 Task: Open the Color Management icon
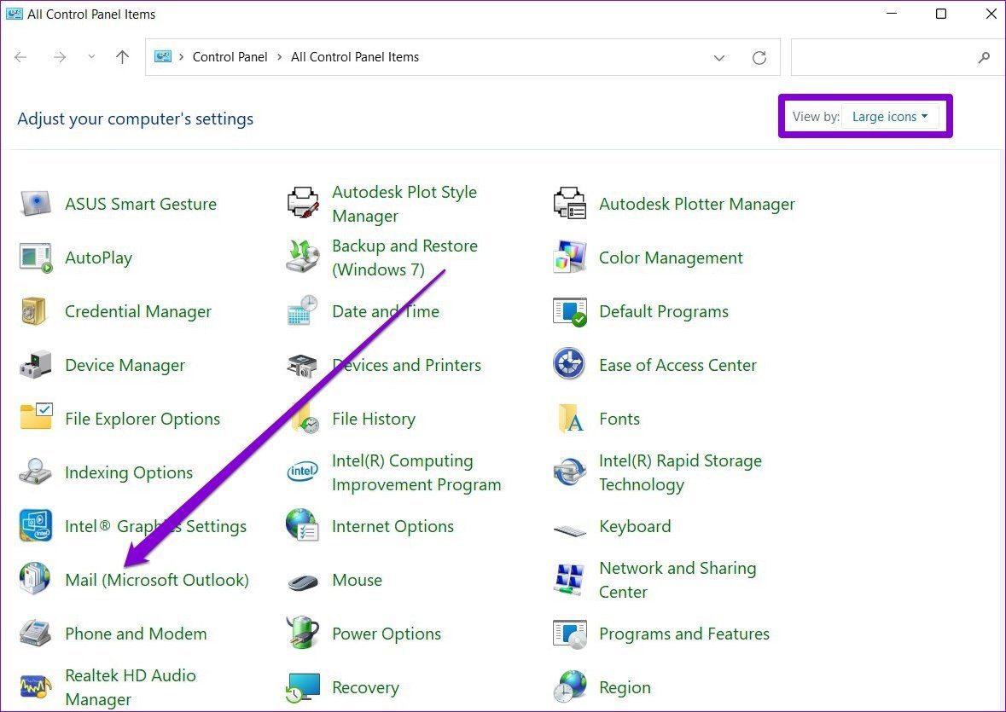click(570, 257)
